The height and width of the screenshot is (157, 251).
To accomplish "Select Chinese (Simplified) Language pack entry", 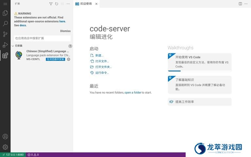I will coord(42,55).
